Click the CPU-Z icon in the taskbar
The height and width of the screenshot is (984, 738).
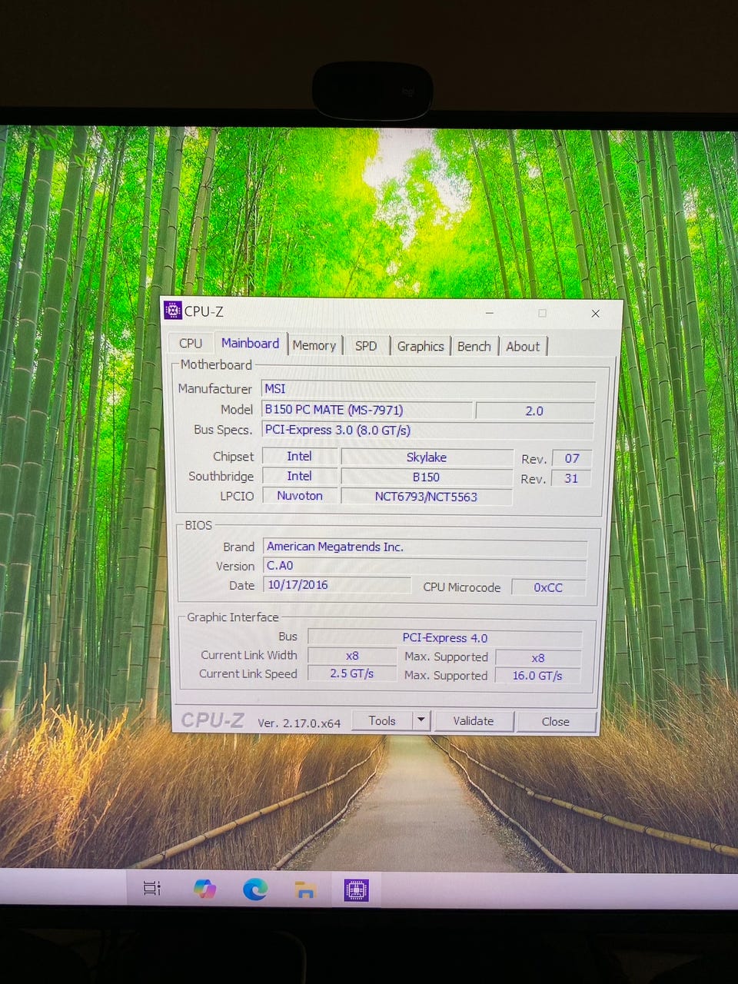[356, 890]
